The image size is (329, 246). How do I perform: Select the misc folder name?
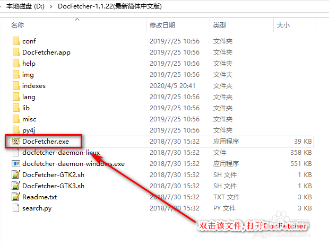pos(29,119)
